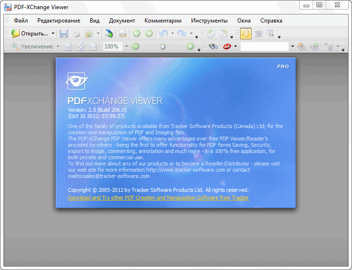This screenshot has height=270, width=352.
Task: Click the Fit Page icon
Action: pyautogui.click(x=81, y=47)
